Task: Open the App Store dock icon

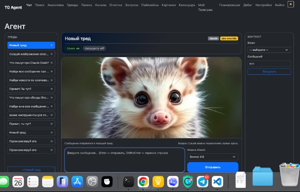Action: tap(77, 181)
